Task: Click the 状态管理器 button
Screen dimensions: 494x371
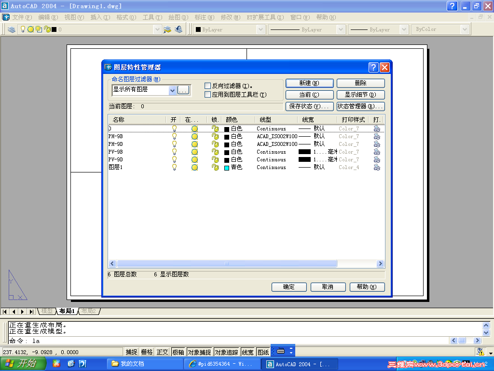Action: tap(360, 107)
